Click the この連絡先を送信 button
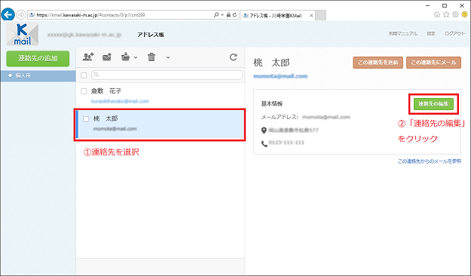The width and height of the screenshot is (471, 276). 378,63
